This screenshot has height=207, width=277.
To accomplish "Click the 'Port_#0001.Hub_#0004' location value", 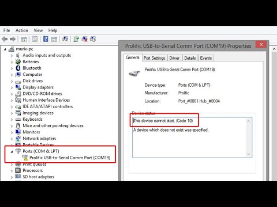I will click(199, 101).
